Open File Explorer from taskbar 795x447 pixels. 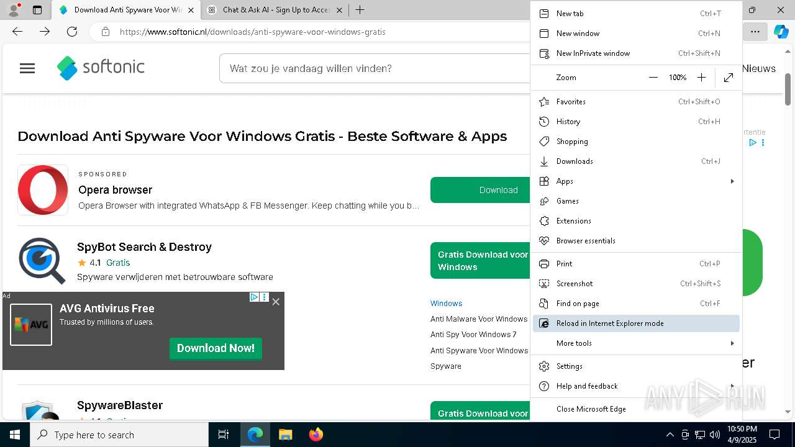coord(285,435)
